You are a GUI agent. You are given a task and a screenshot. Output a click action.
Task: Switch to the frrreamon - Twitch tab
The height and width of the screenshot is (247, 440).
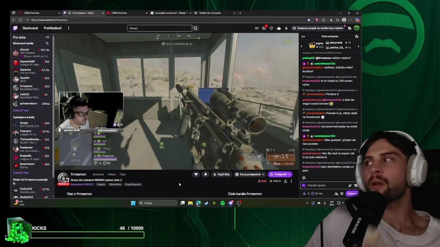(x=83, y=13)
